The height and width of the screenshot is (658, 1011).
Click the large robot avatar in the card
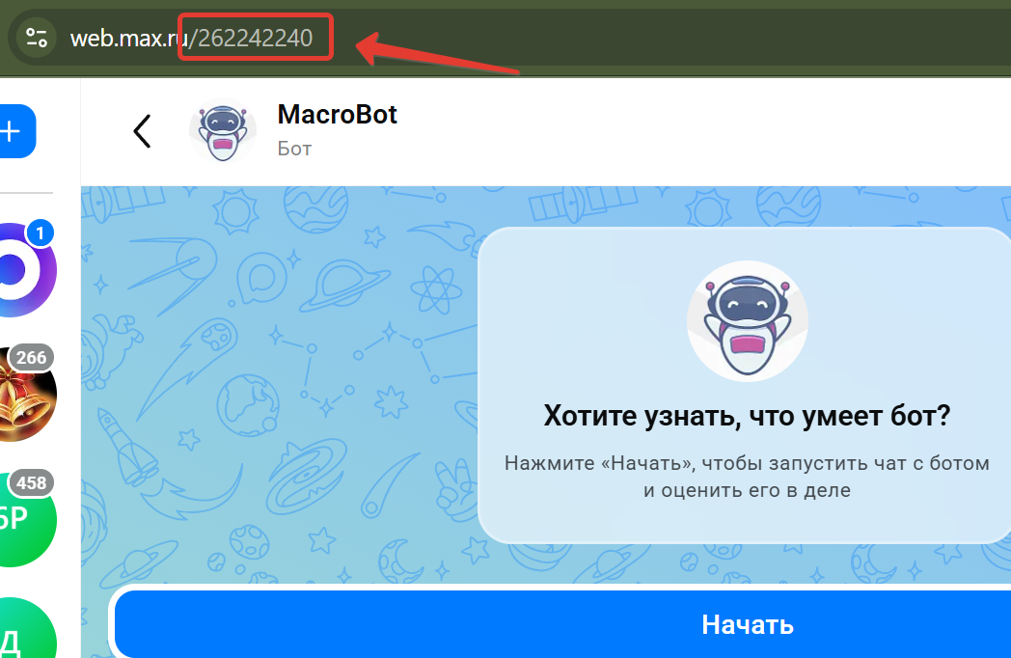click(747, 320)
